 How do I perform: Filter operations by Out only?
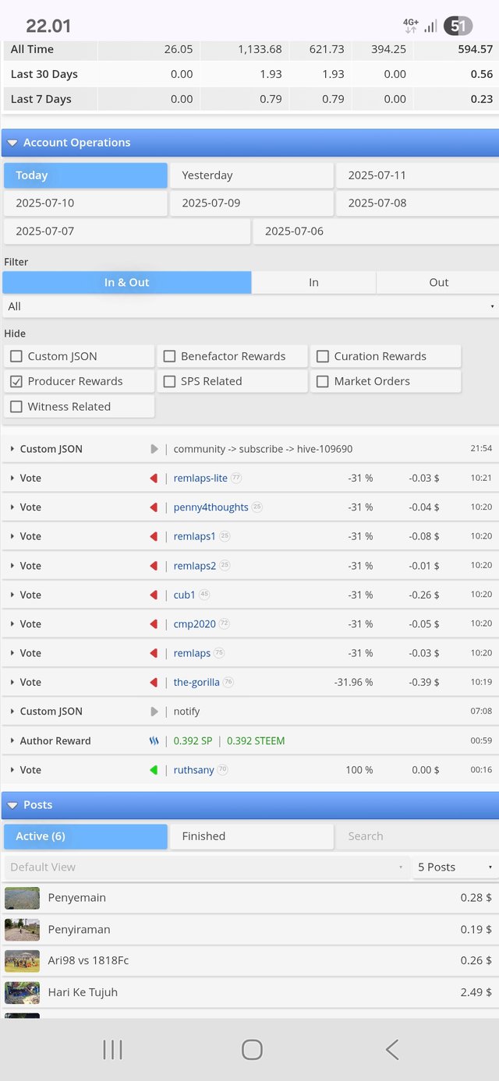tap(438, 282)
